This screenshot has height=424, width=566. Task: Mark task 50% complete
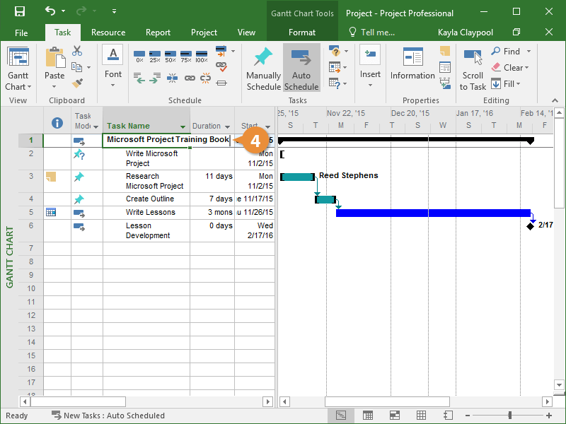(x=170, y=55)
